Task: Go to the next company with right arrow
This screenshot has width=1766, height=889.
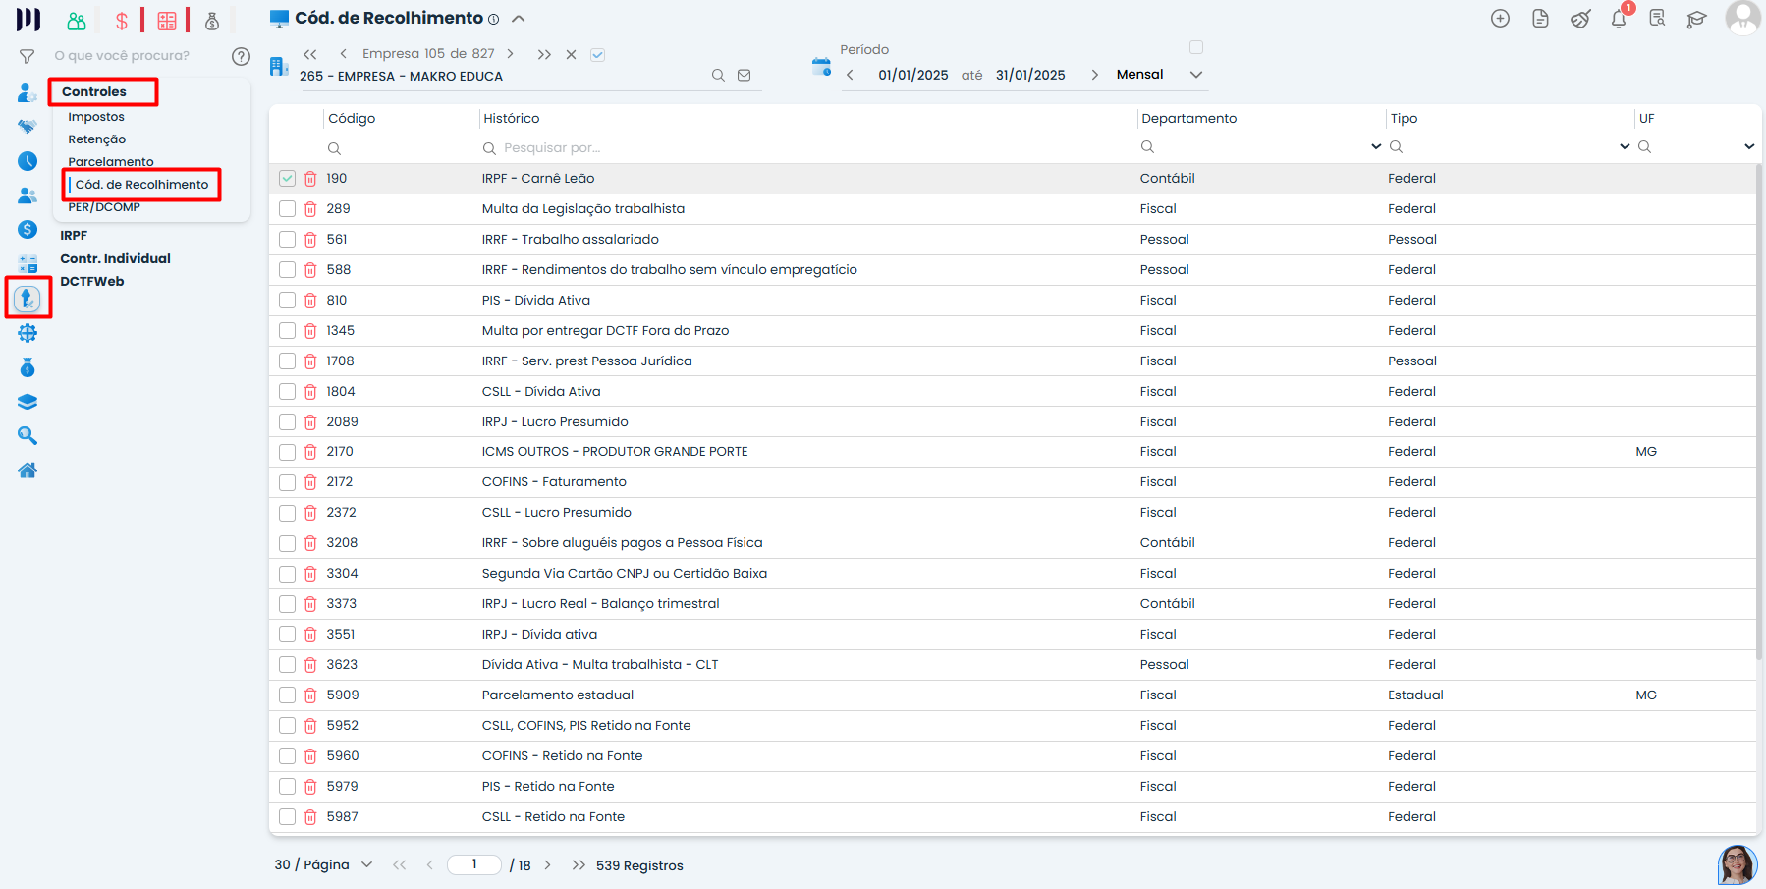Action: tap(510, 54)
